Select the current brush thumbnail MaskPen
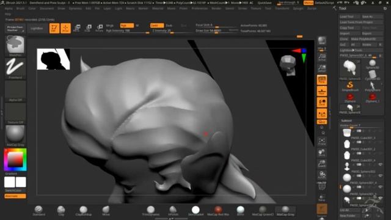The height and width of the screenshot is (220, 391). point(15,46)
